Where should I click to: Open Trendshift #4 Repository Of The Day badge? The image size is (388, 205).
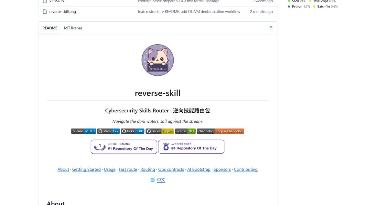pos(191,147)
